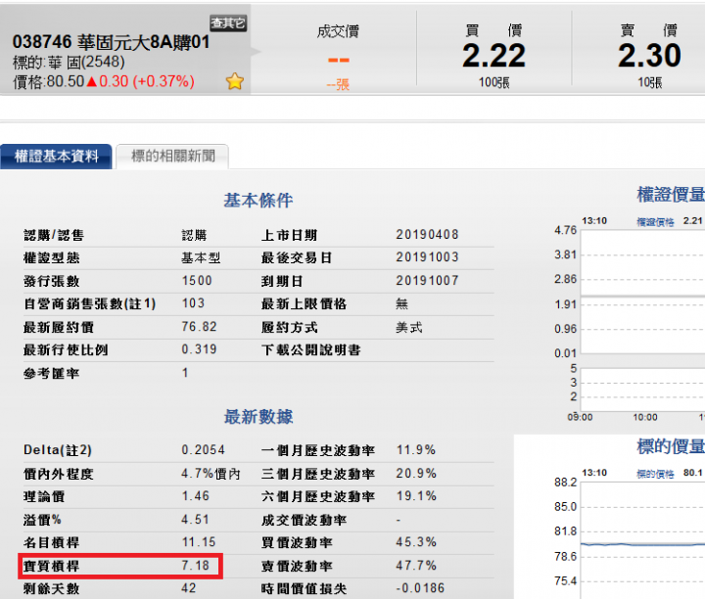Click the 溢價% value 4.51

tap(196, 520)
